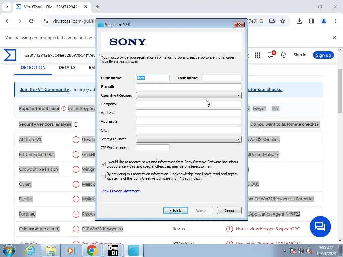Screen dimensions: 343x257
Task: Click the browser back arrow icon
Action: (x=7, y=21)
